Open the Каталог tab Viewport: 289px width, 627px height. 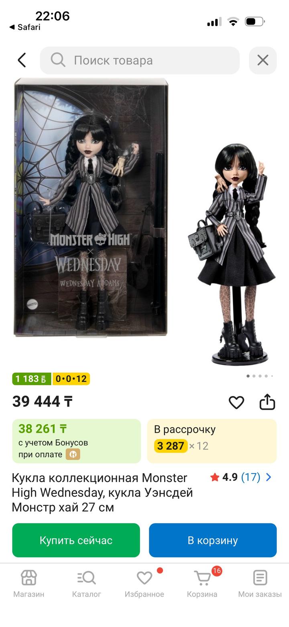point(87,584)
